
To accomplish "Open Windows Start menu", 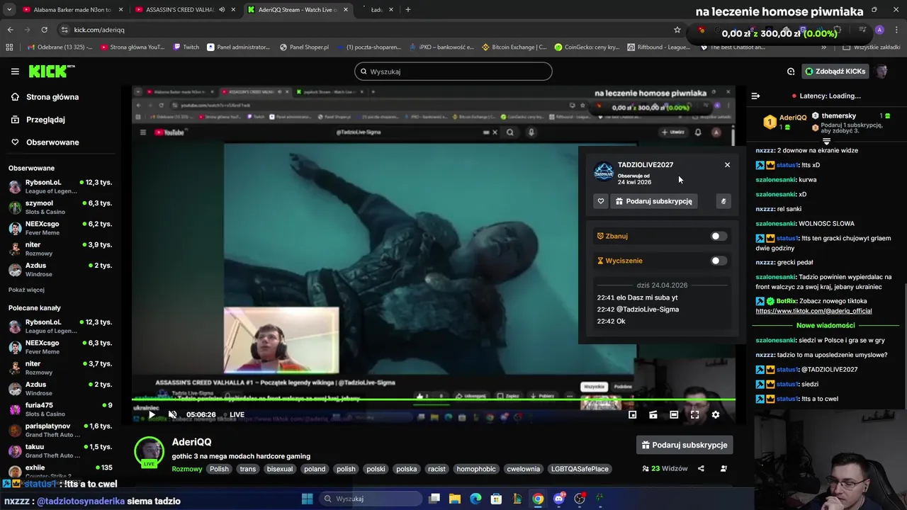I will [307, 499].
